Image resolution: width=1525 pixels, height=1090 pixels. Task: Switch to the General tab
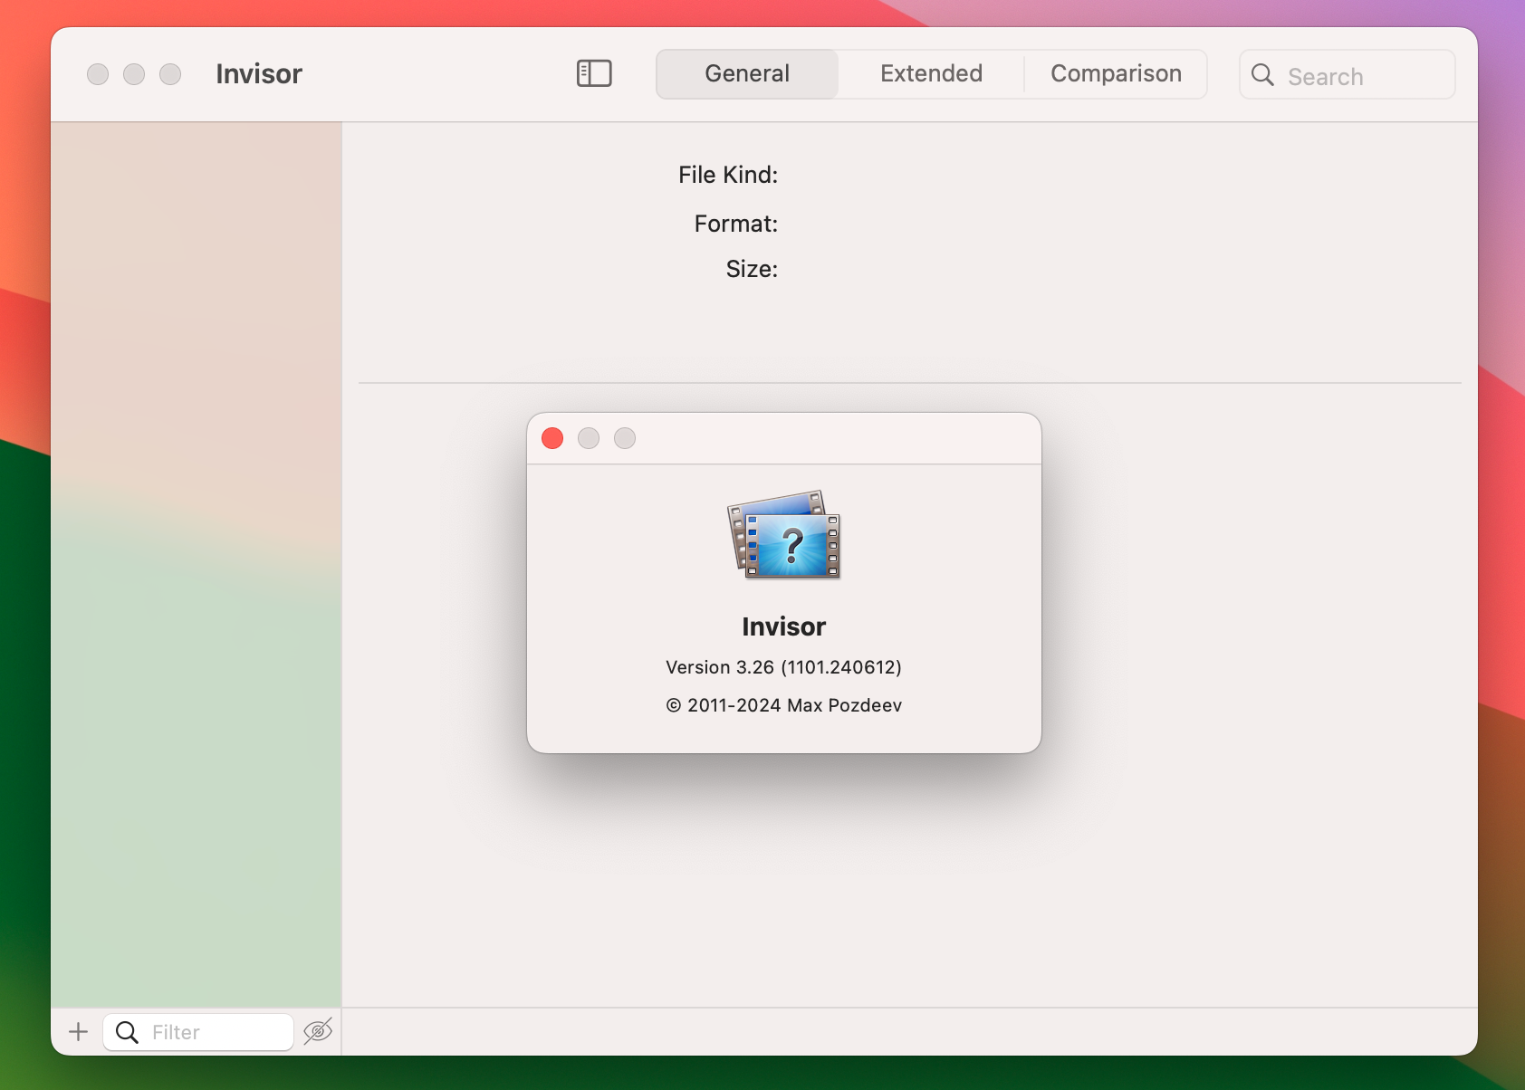tap(747, 73)
